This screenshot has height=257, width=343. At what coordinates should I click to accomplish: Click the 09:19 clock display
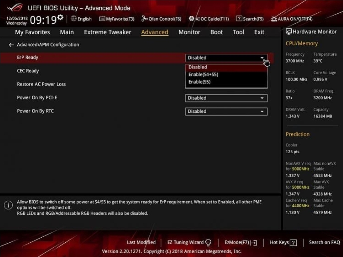(43, 20)
